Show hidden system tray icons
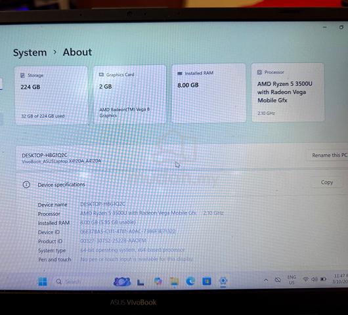Image resolution: width=348 pixels, height=315 pixels. pos(266,280)
